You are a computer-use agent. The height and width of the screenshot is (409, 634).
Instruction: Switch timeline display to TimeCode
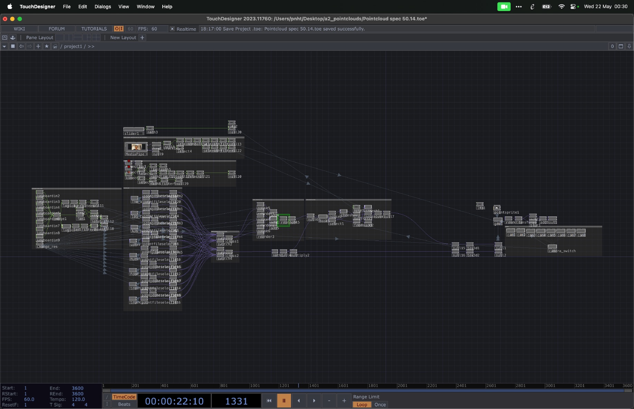(x=124, y=397)
